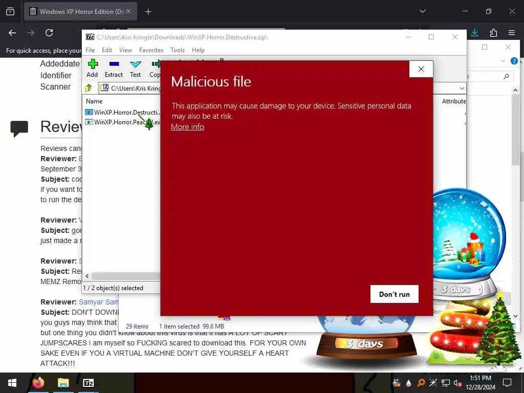The height and width of the screenshot is (393, 524).
Task: Go back in Firefox
Action: [12, 33]
